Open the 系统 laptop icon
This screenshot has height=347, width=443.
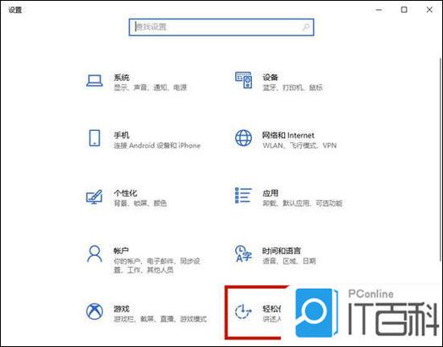tap(95, 81)
